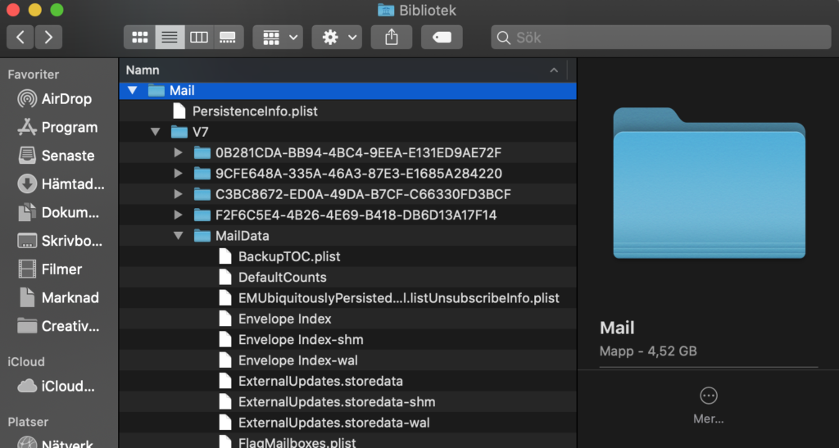Screen dimensions: 839x448
Task: Click the large Mail folder preview
Action: (x=709, y=183)
